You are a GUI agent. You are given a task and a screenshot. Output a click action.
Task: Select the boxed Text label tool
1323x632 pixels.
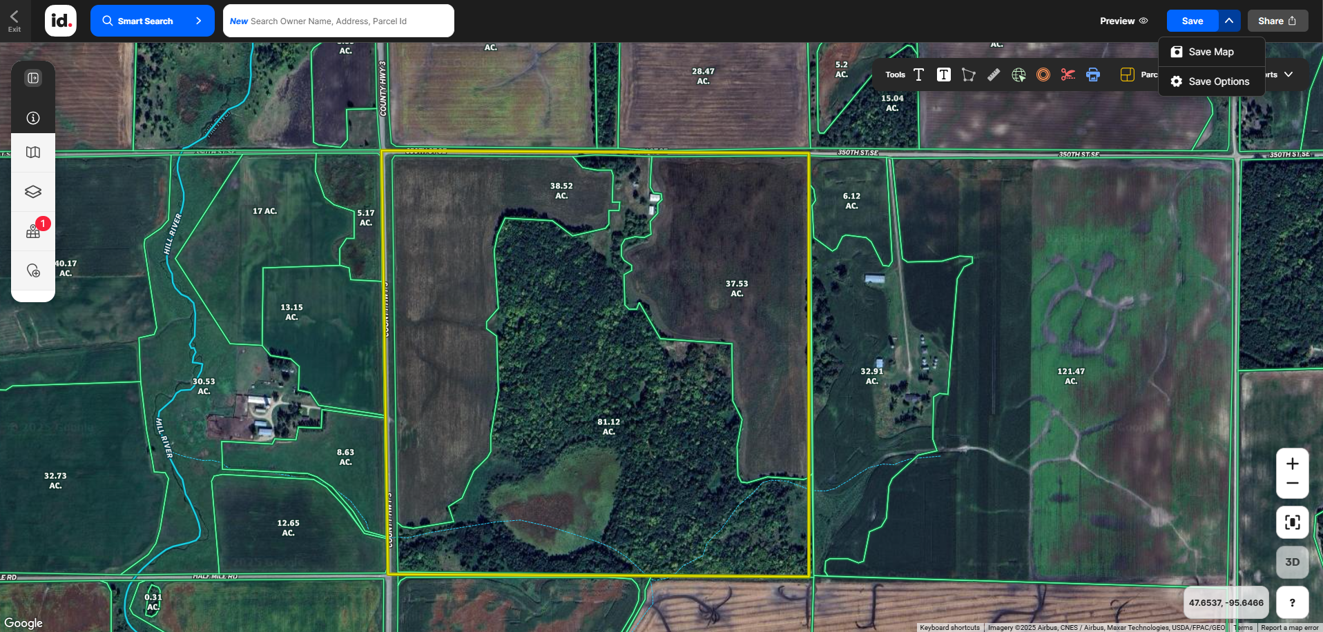(x=943, y=75)
